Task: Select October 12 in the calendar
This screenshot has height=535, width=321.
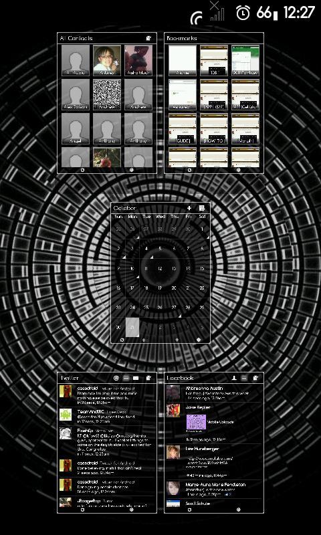Action: (x=160, y=269)
